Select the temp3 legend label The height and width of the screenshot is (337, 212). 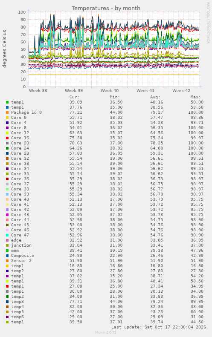17,302
